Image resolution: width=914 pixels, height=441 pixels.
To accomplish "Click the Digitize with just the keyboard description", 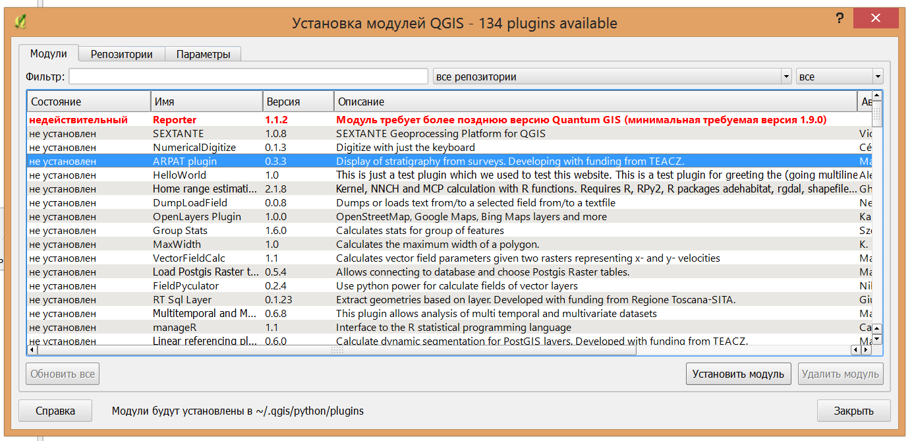I will click(x=405, y=147).
